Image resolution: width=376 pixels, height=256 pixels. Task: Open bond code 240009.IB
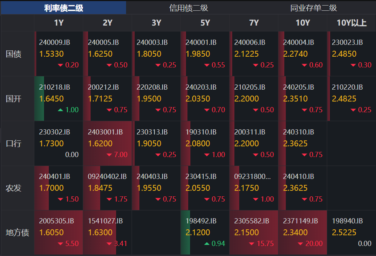pos(54,43)
